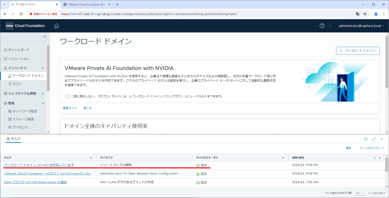Open ストレージ設定 in sidebar

coord(21,119)
